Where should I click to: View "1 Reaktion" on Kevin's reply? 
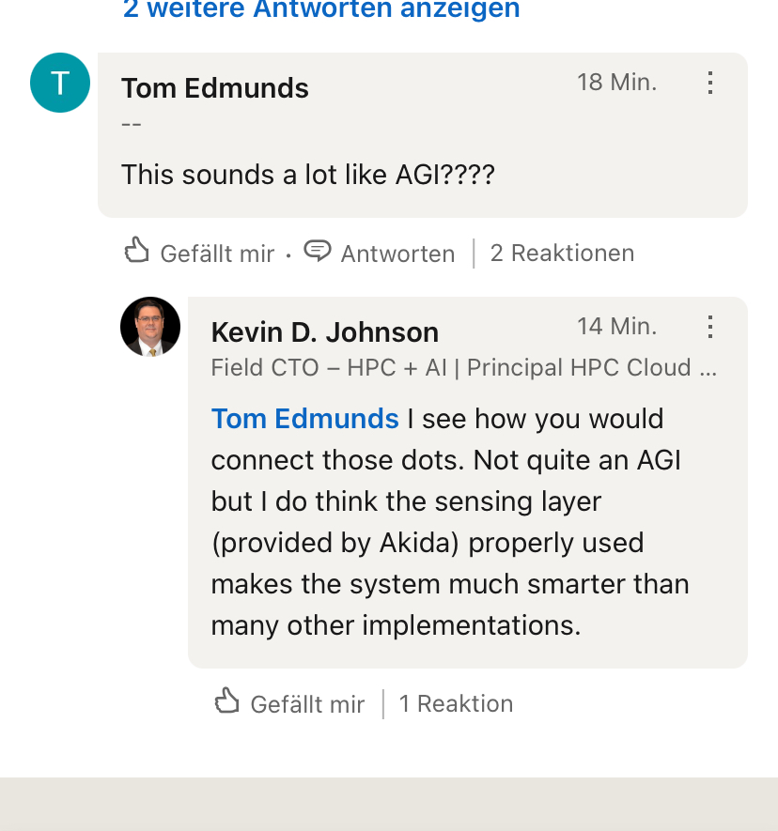point(456,703)
